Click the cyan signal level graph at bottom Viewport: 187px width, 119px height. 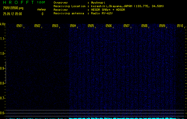tap(95, 118)
